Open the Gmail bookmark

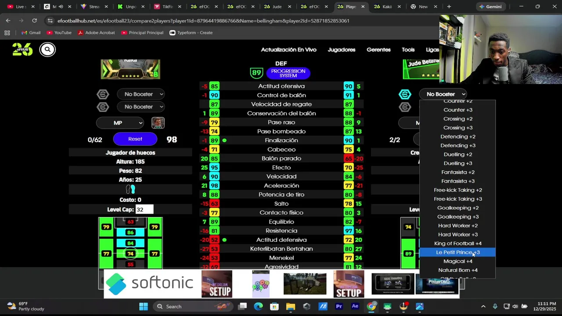coord(31,32)
